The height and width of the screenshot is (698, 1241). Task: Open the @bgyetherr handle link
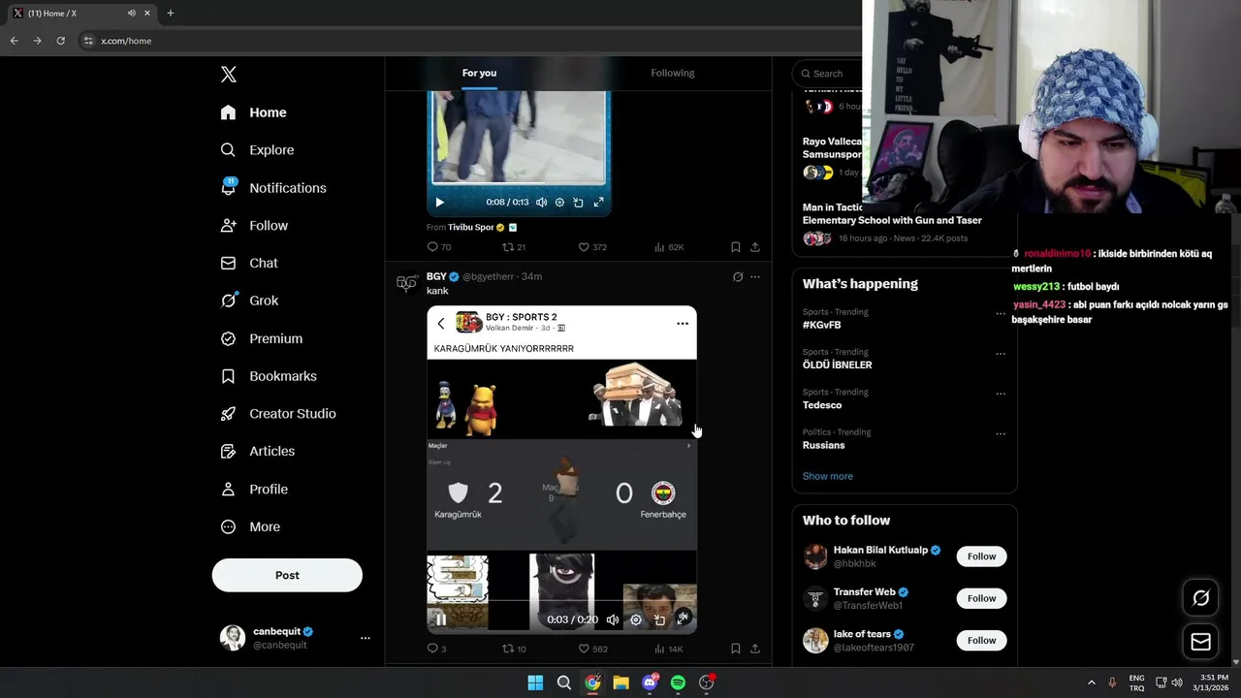tap(488, 276)
